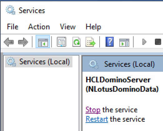This screenshot has width=163, height=131.
Task: Open Help with the blue question mark icon
Action: click(110, 42)
